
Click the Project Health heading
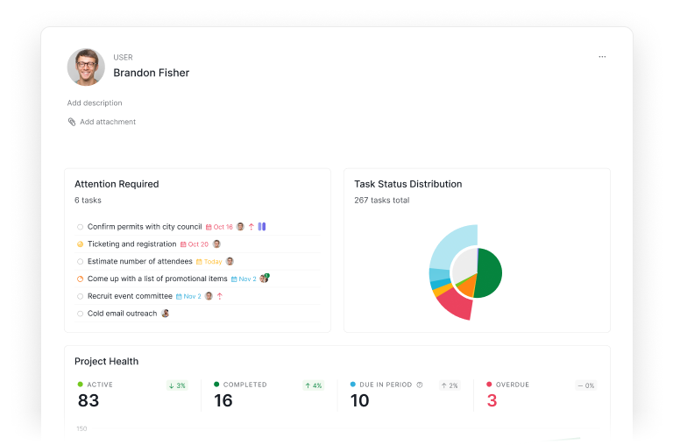pyautogui.click(x=106, y=361)
